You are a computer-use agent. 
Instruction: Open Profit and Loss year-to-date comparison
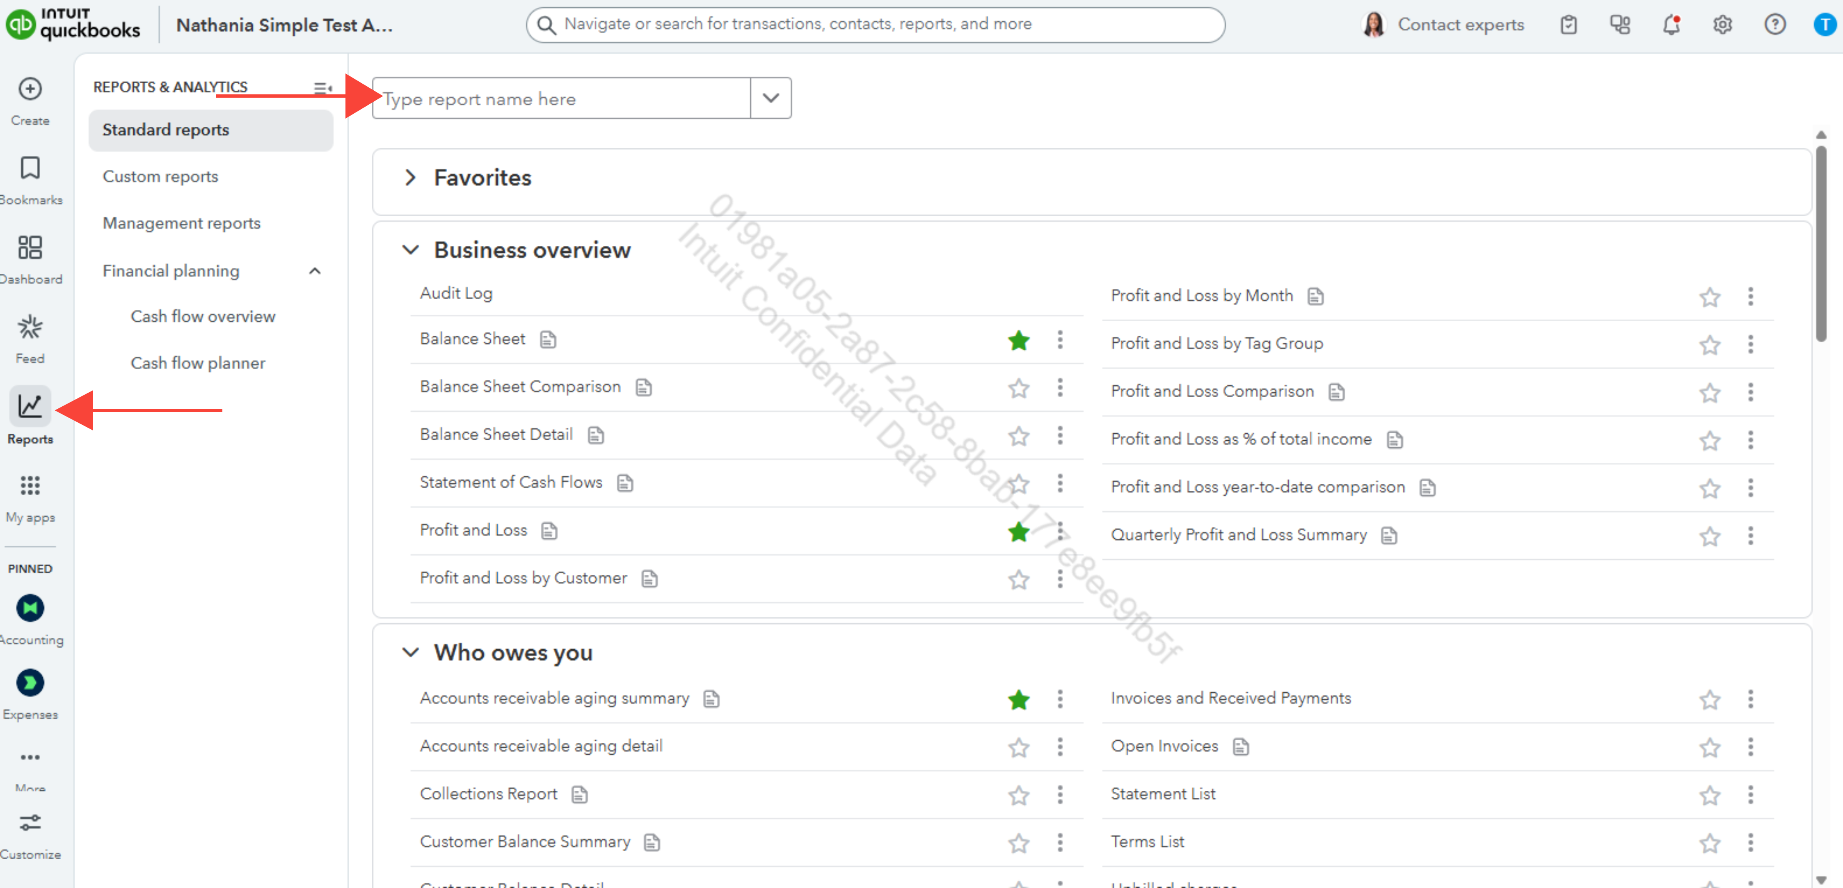click(1258, 487)
